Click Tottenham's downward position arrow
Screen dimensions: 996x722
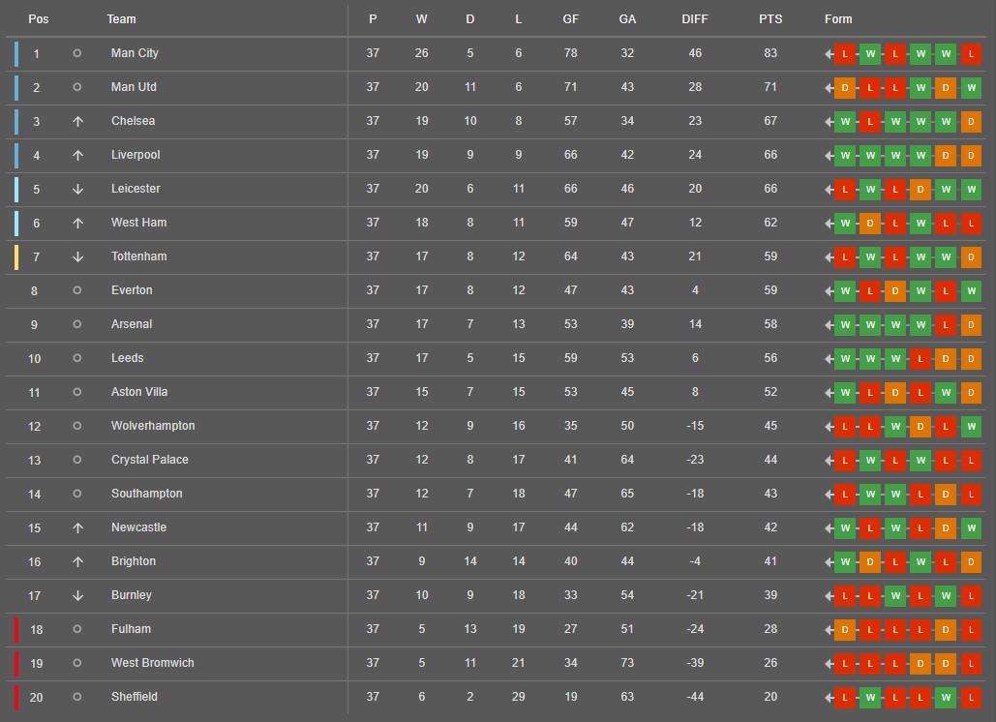pos(77,257)
